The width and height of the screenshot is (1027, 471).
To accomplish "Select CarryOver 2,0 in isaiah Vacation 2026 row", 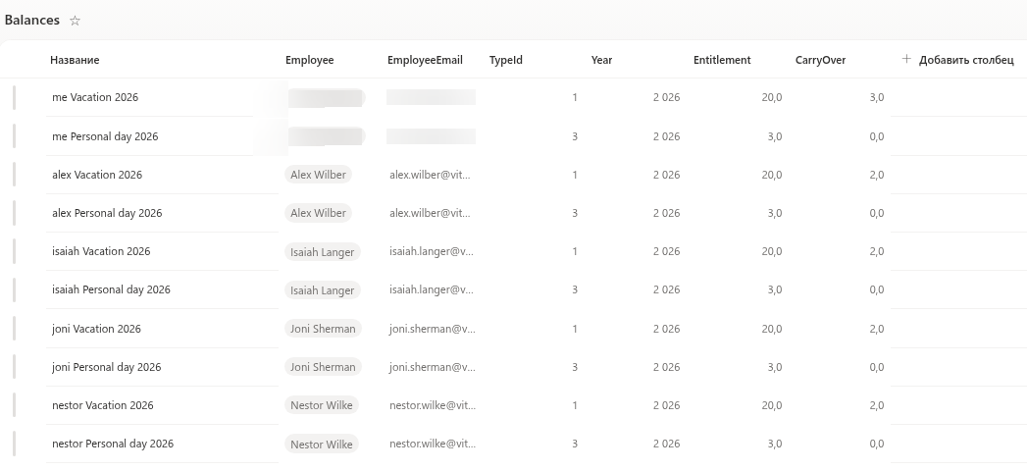I will 876,251.
